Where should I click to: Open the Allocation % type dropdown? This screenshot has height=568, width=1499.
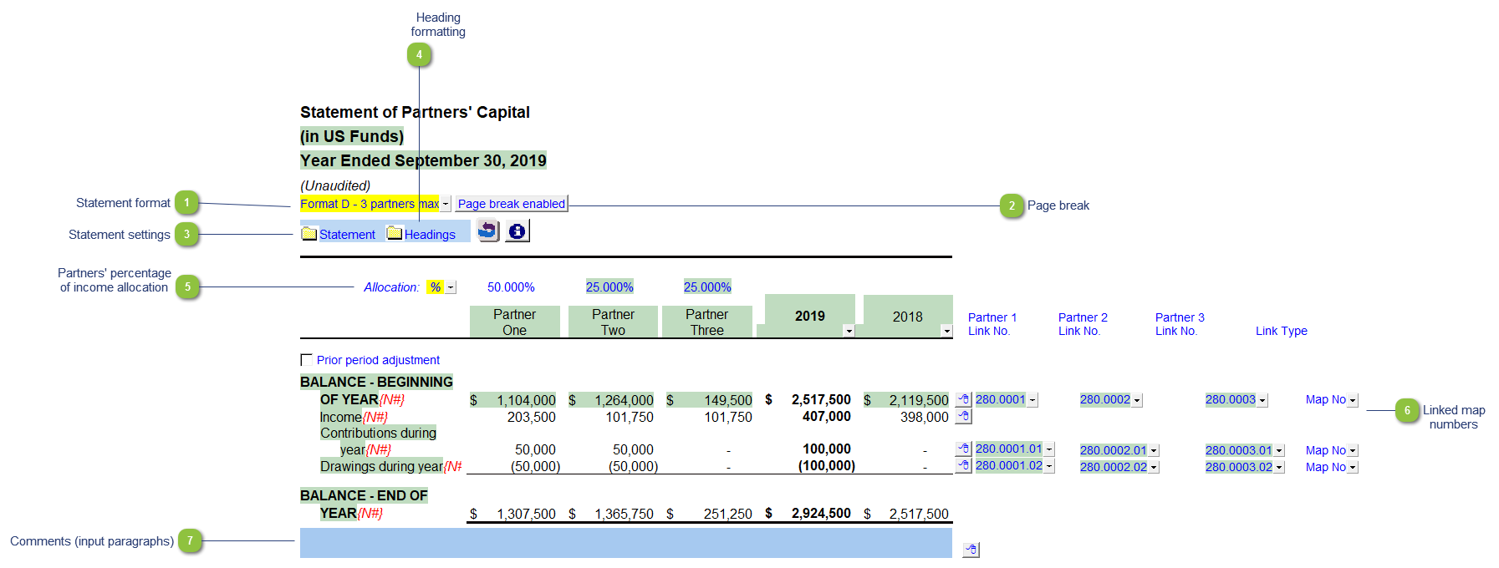coord(451,287)
